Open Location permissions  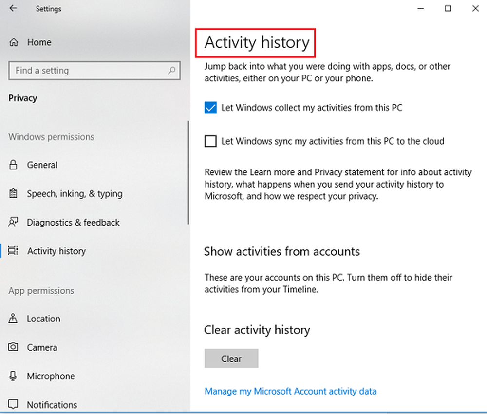point(43,319)
